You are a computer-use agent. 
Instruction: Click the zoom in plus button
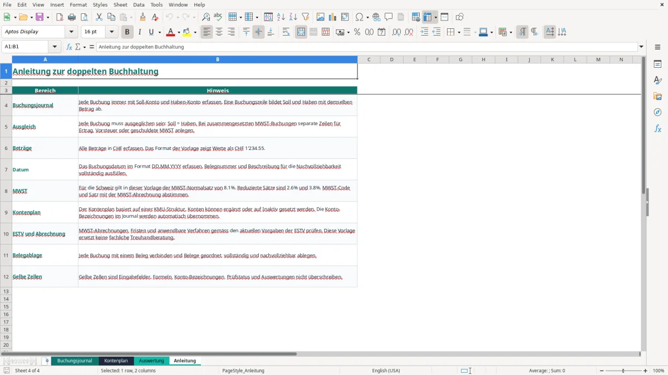tap(646, 371)
